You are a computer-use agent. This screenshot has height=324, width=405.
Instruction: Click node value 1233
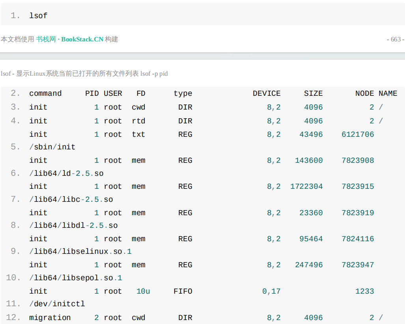(364, 291)
